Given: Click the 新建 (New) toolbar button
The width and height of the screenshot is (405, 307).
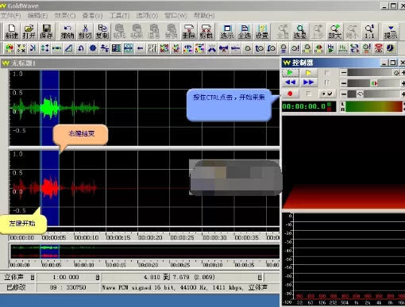Looking at the screenshot, I should pyautogui.click(x=12, y=32).
